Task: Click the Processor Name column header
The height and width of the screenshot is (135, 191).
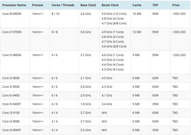Action: [14, 5]
